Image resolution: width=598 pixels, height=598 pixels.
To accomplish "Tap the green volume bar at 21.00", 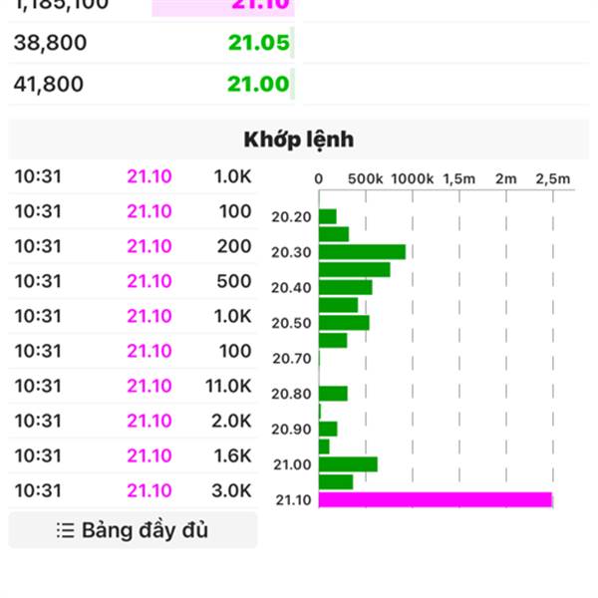I will (348, 464).
